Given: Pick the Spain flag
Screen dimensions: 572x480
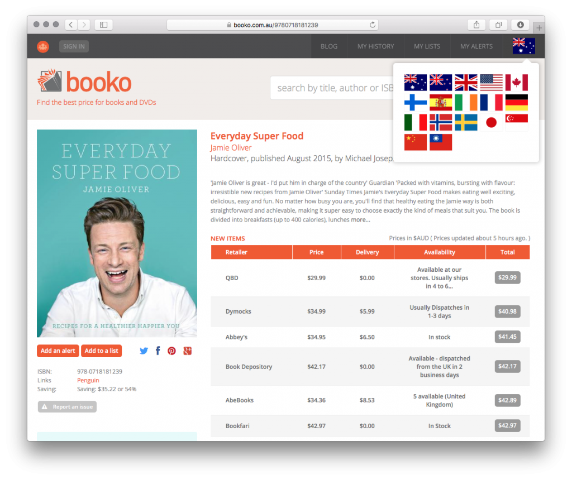Looking at the screenshot, I should [x=441, y=102].
